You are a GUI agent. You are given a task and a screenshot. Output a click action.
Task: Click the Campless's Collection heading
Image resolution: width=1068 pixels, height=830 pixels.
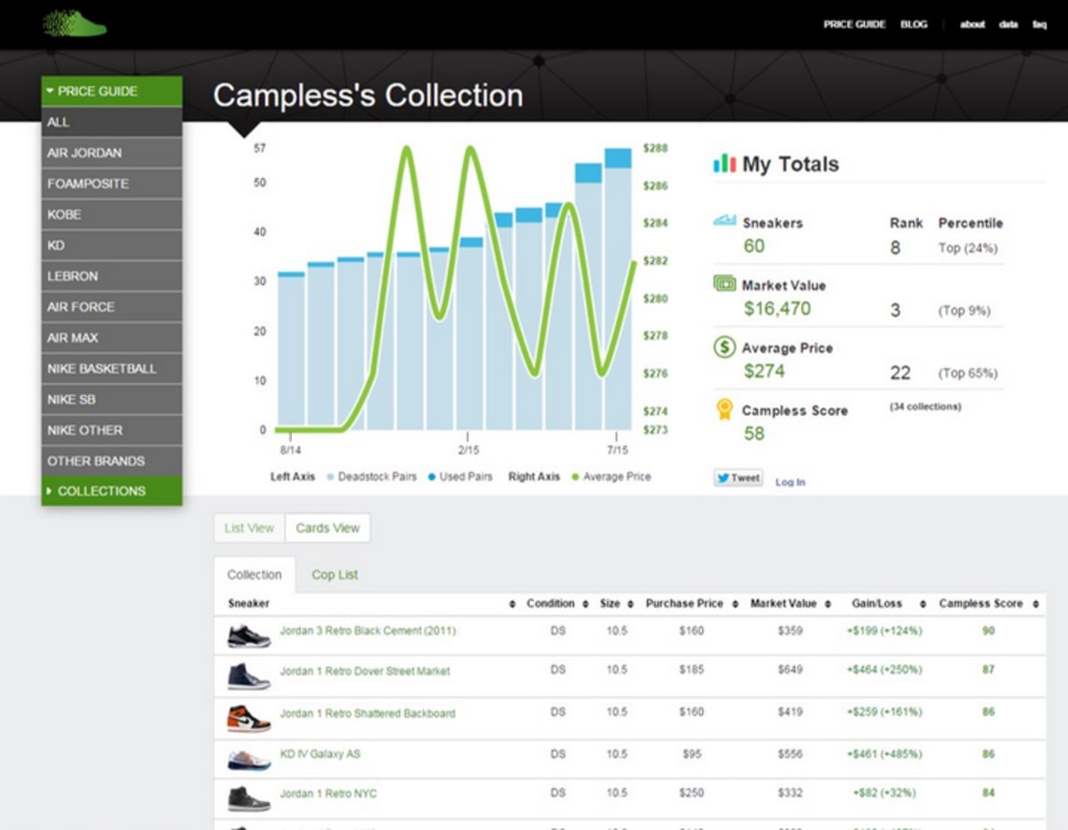coord(368,95)
